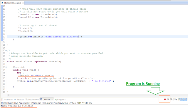Screen dimensions: 188x108
Task: Click the 'class ParallelTask implements Runnable' declaration
Action: (x=34, y=62)
